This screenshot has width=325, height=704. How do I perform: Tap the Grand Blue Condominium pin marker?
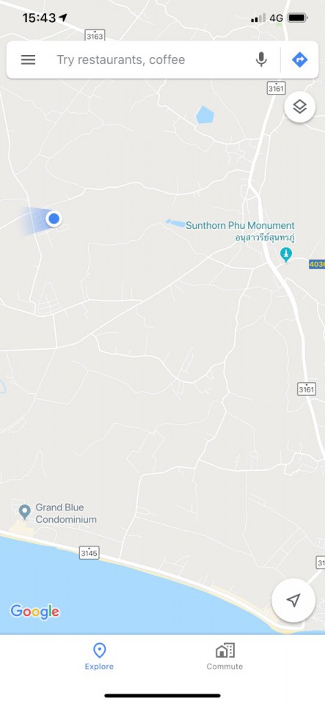(x=25, y=511)
